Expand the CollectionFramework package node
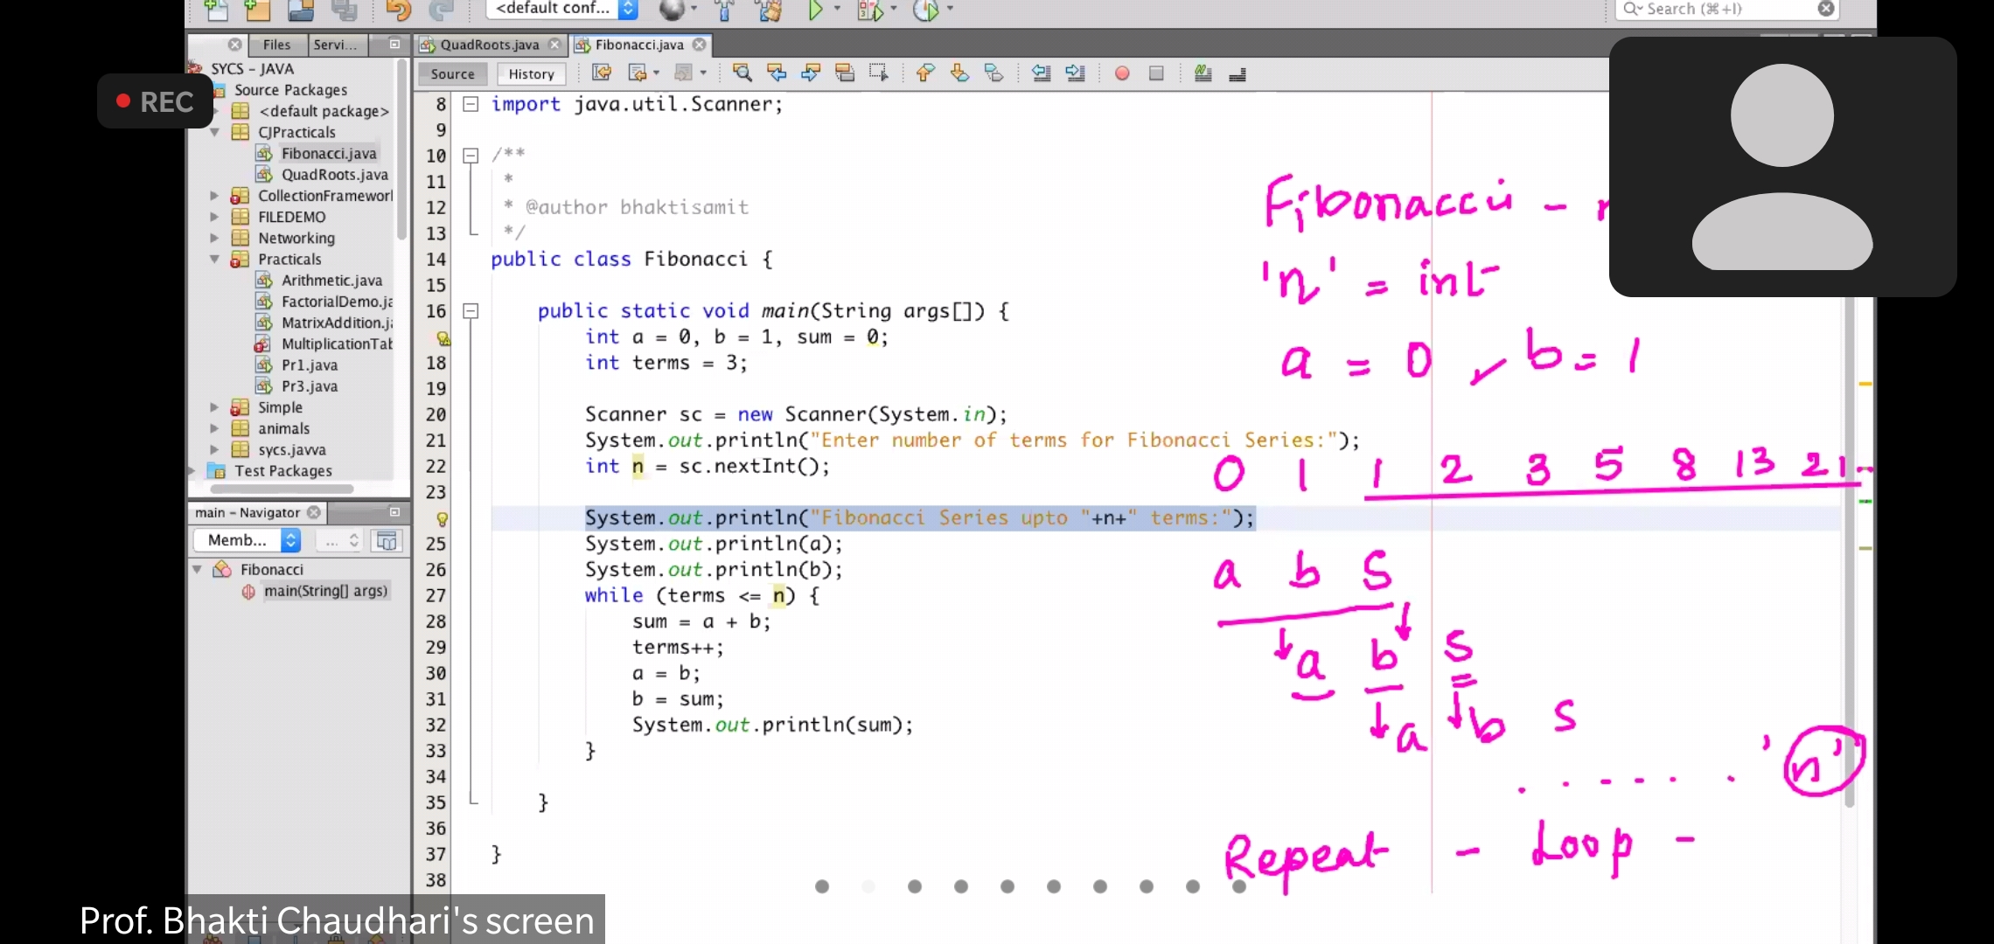Viewport: 1994px width, 944px height. point(214,196)
